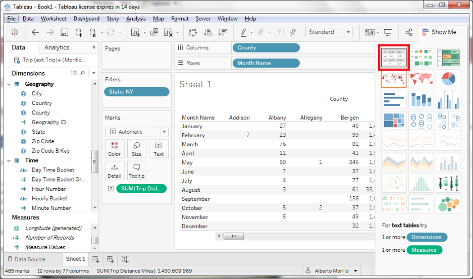Click the County pill on Columns shelf
Screen dimensions: 473x279
click(266, 47)
